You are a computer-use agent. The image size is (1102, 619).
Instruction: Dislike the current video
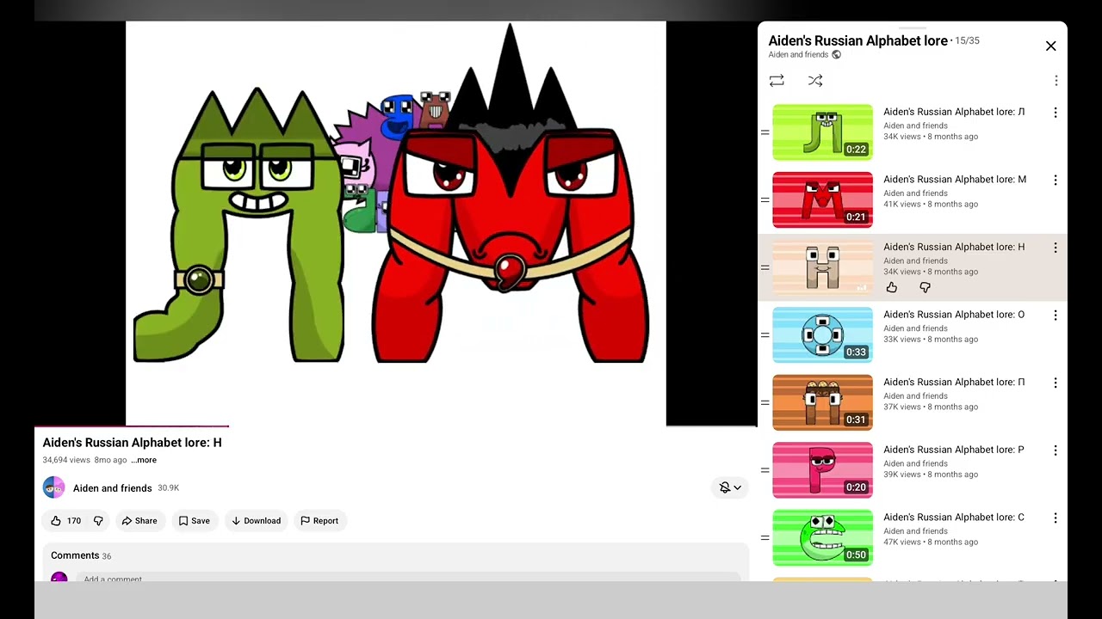pos(98,521)
